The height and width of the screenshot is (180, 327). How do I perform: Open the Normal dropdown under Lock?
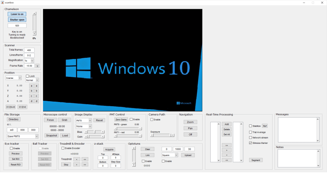[x=32, y=80]
